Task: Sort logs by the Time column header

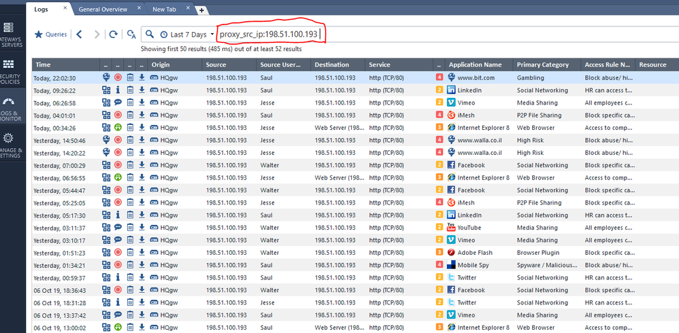Action: (x=65, y=65)
